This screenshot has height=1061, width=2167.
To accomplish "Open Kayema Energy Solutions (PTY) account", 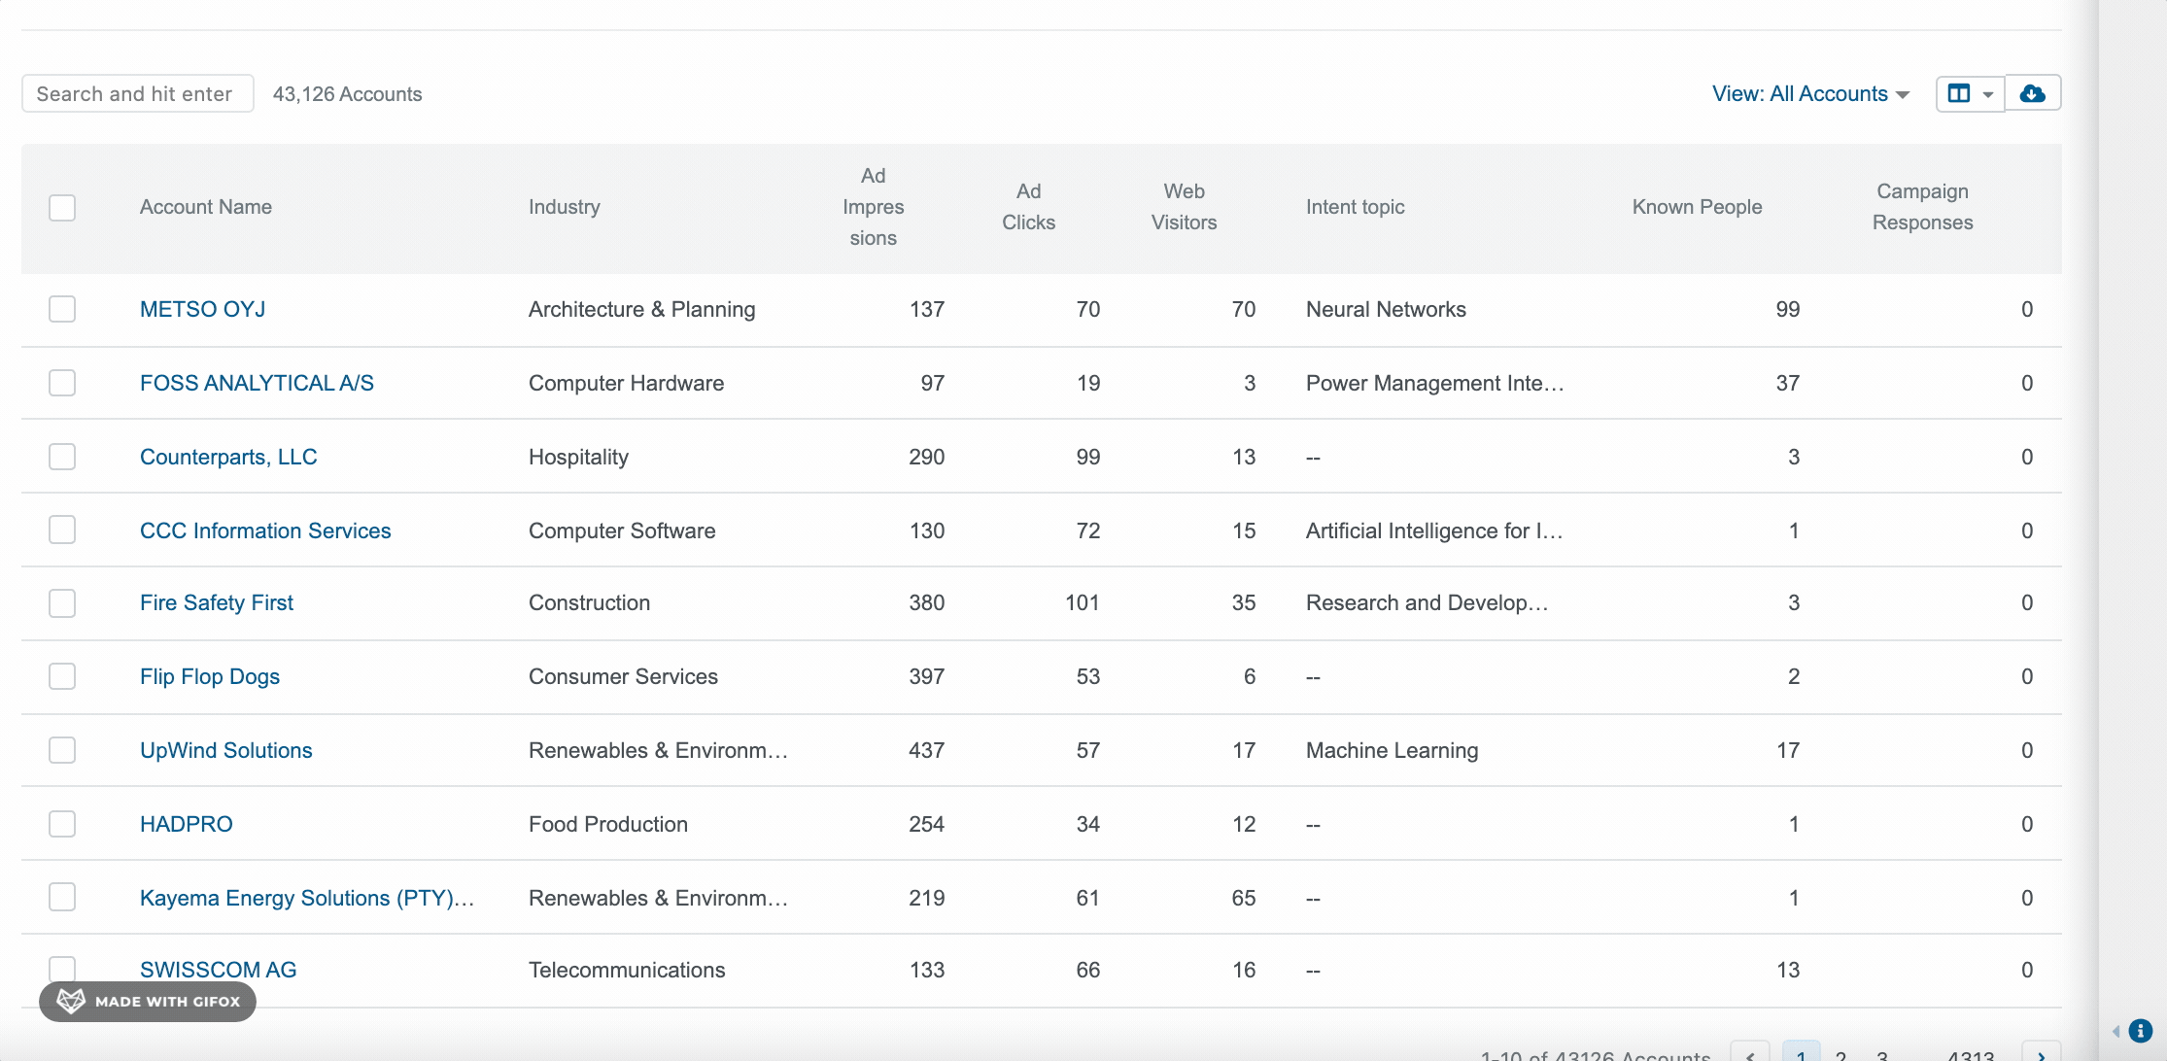I will pos(307,898).
